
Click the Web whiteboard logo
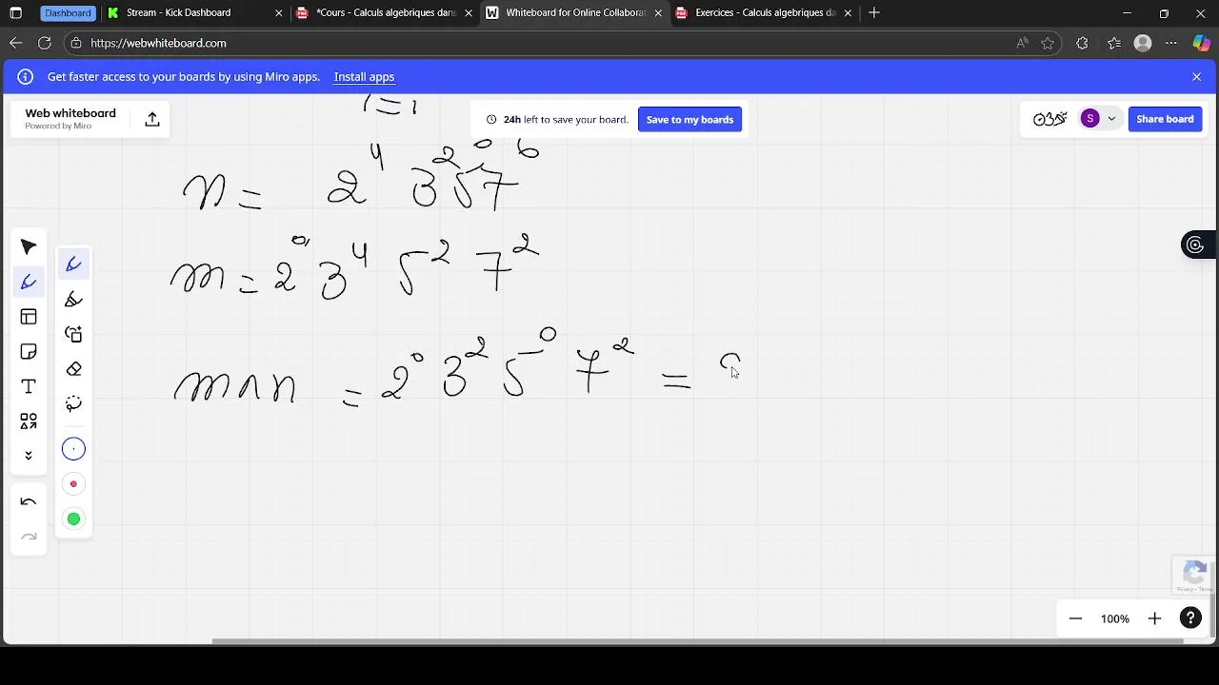(x=70, y=118)
